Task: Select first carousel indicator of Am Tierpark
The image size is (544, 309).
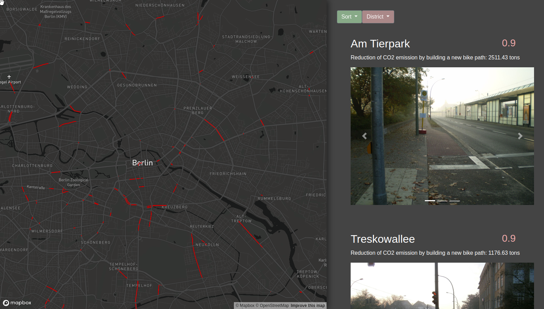Action: [x=430, y=201]
